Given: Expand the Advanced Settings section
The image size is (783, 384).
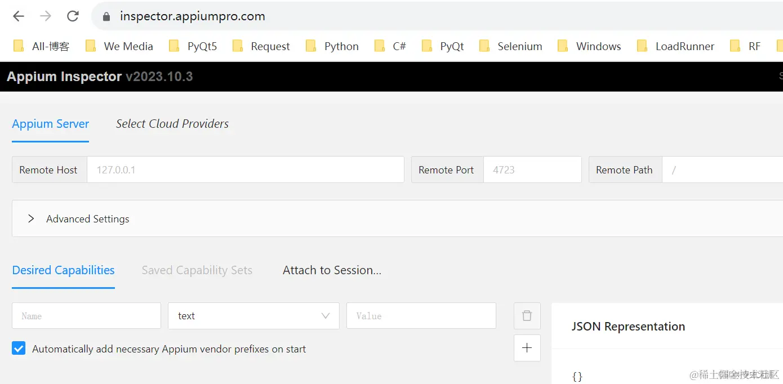Looking at the screenshot, I should [398, 218].
